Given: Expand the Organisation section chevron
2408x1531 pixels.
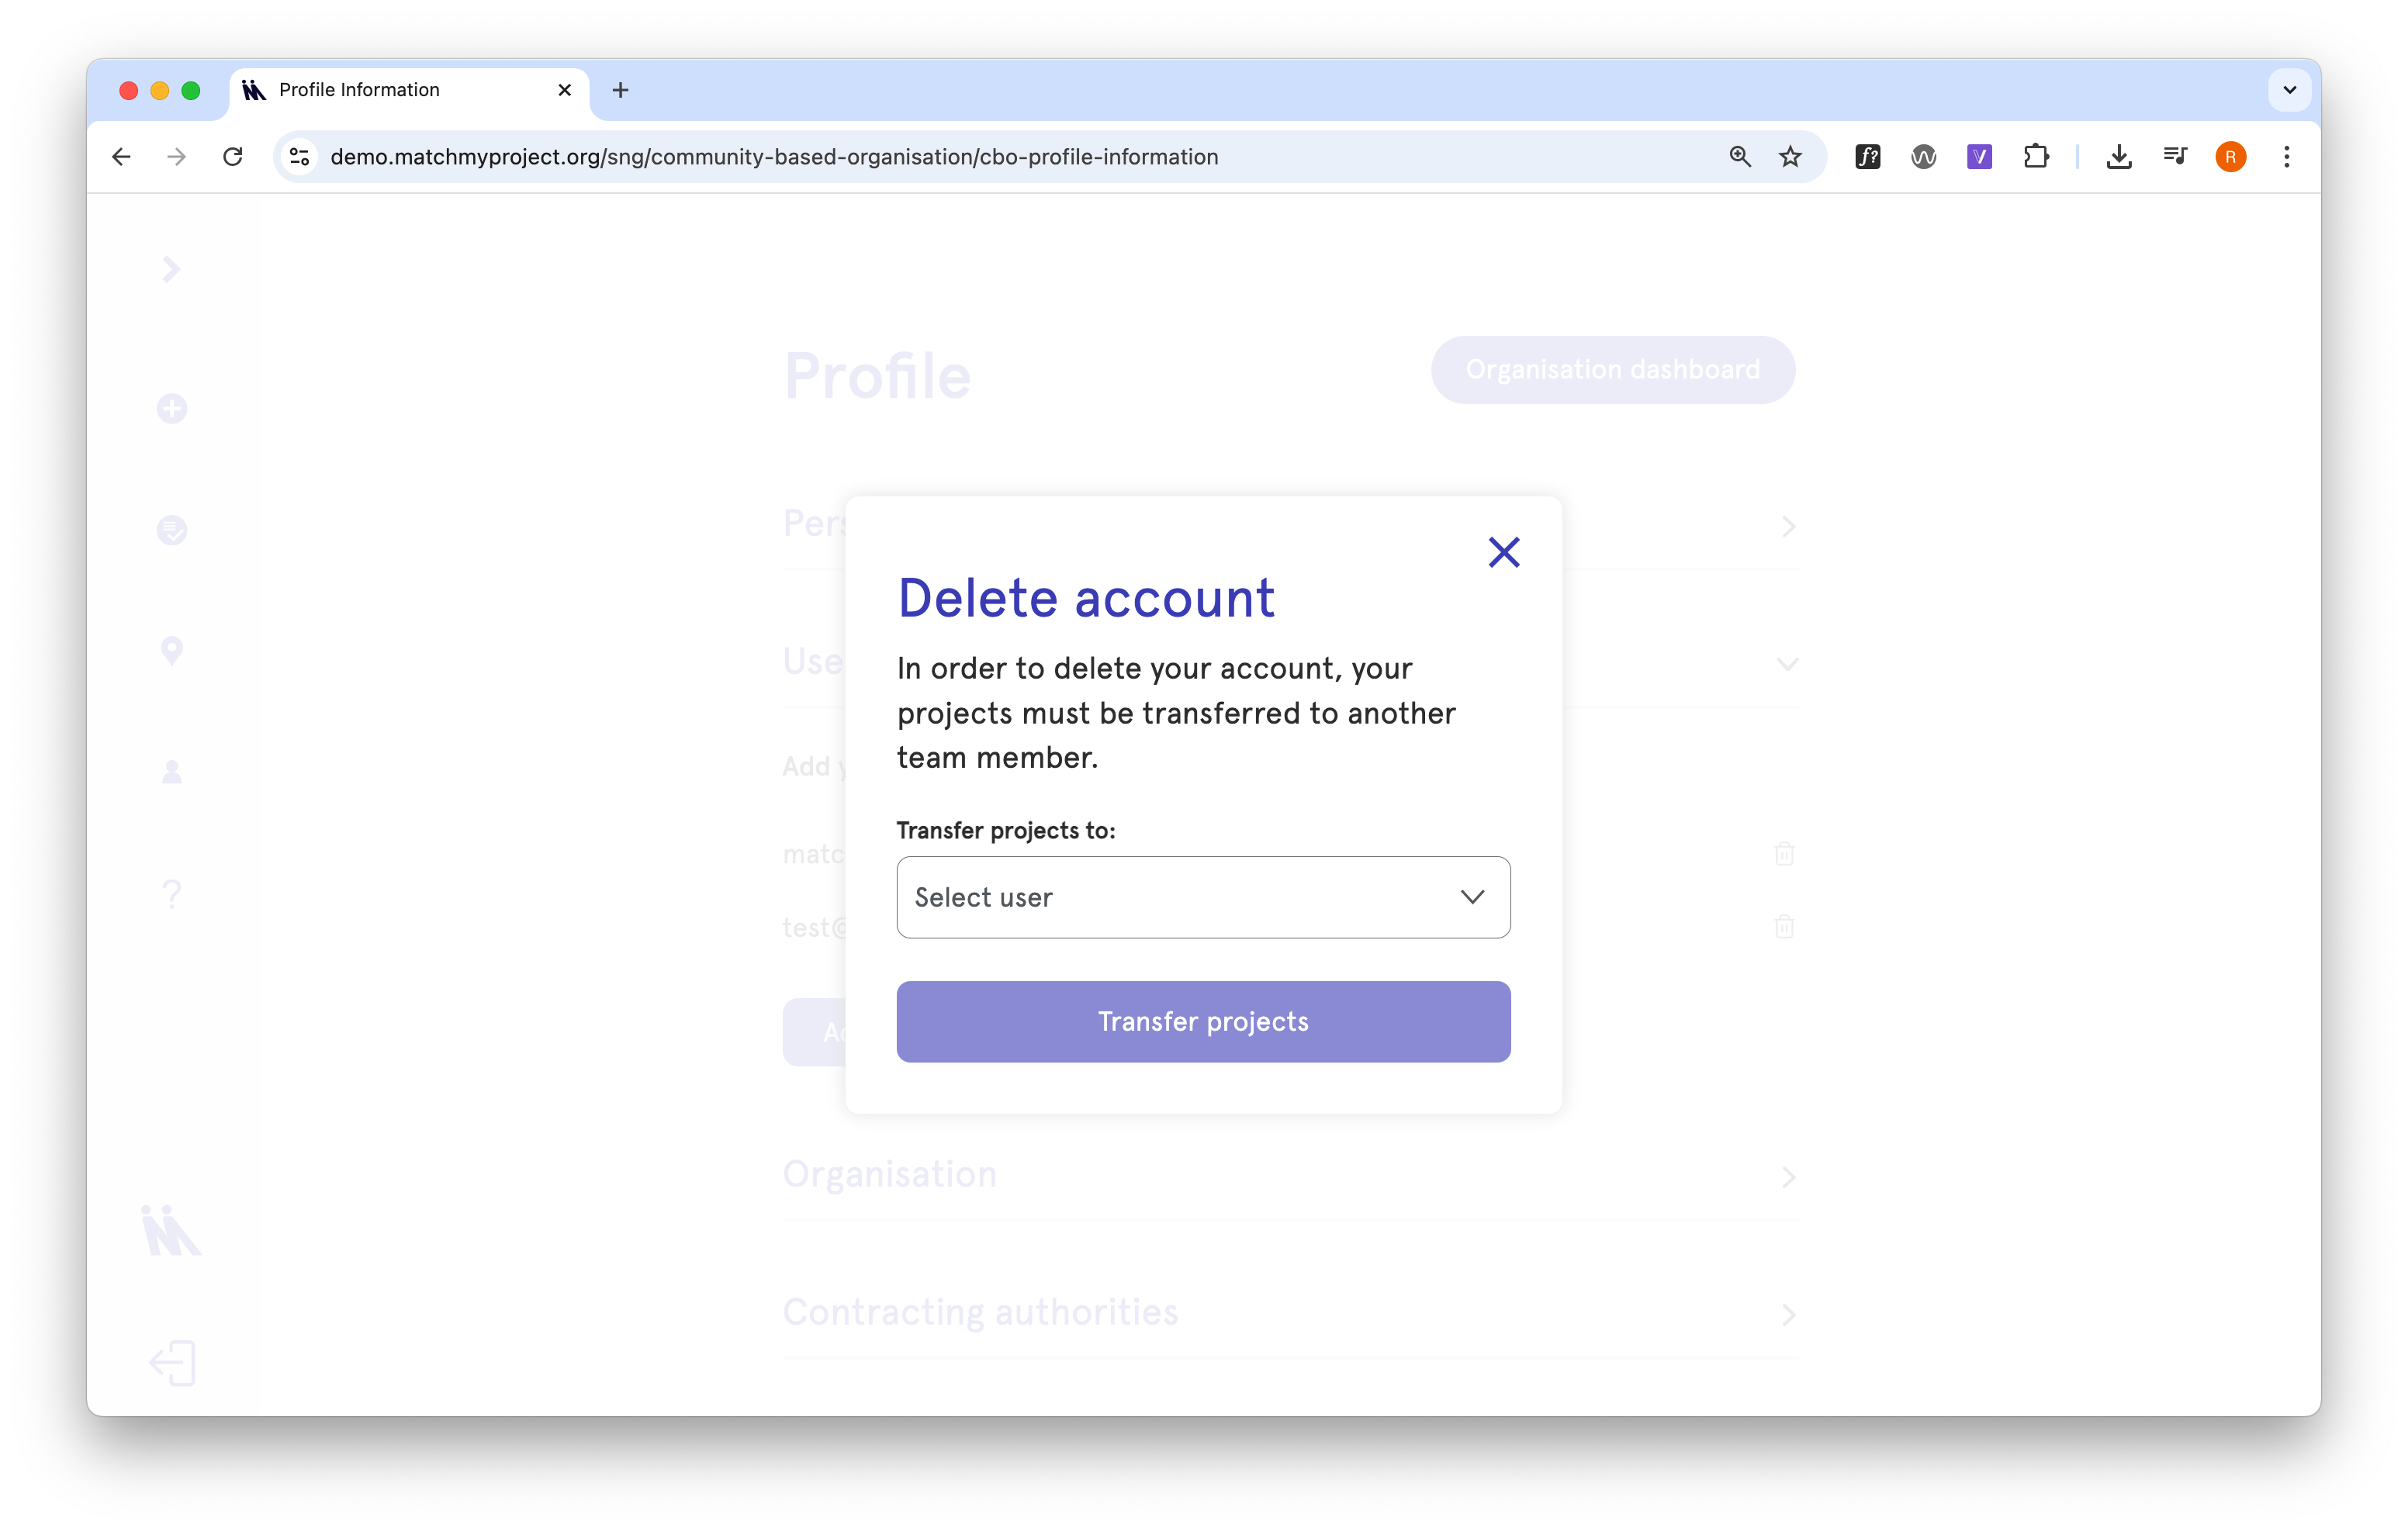Looking at the screenshot, I should tap(1788, 1177).
